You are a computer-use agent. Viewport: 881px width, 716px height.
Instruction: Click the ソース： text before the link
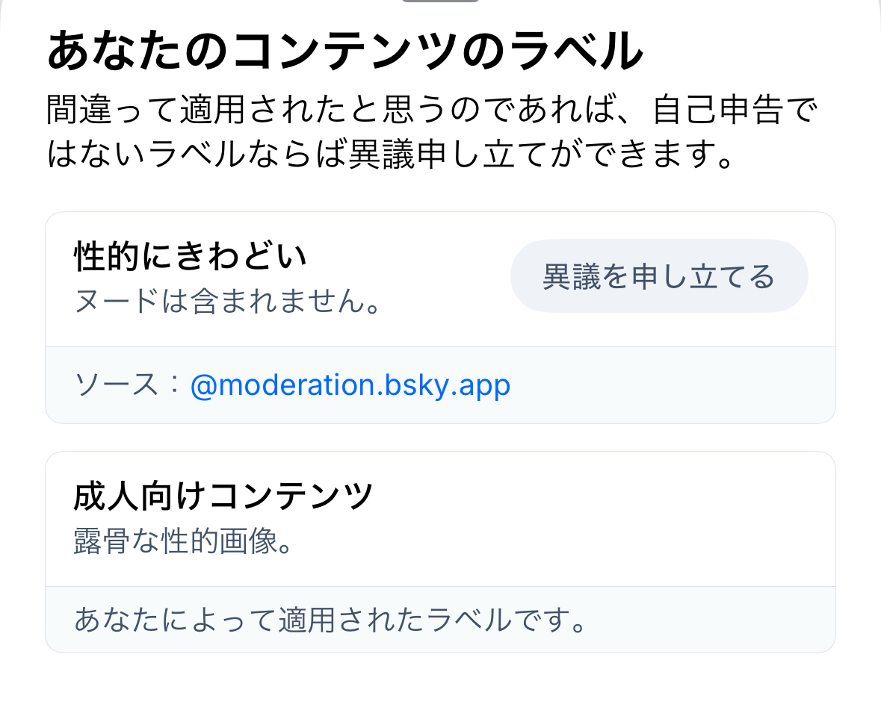[x=127, y=385]
